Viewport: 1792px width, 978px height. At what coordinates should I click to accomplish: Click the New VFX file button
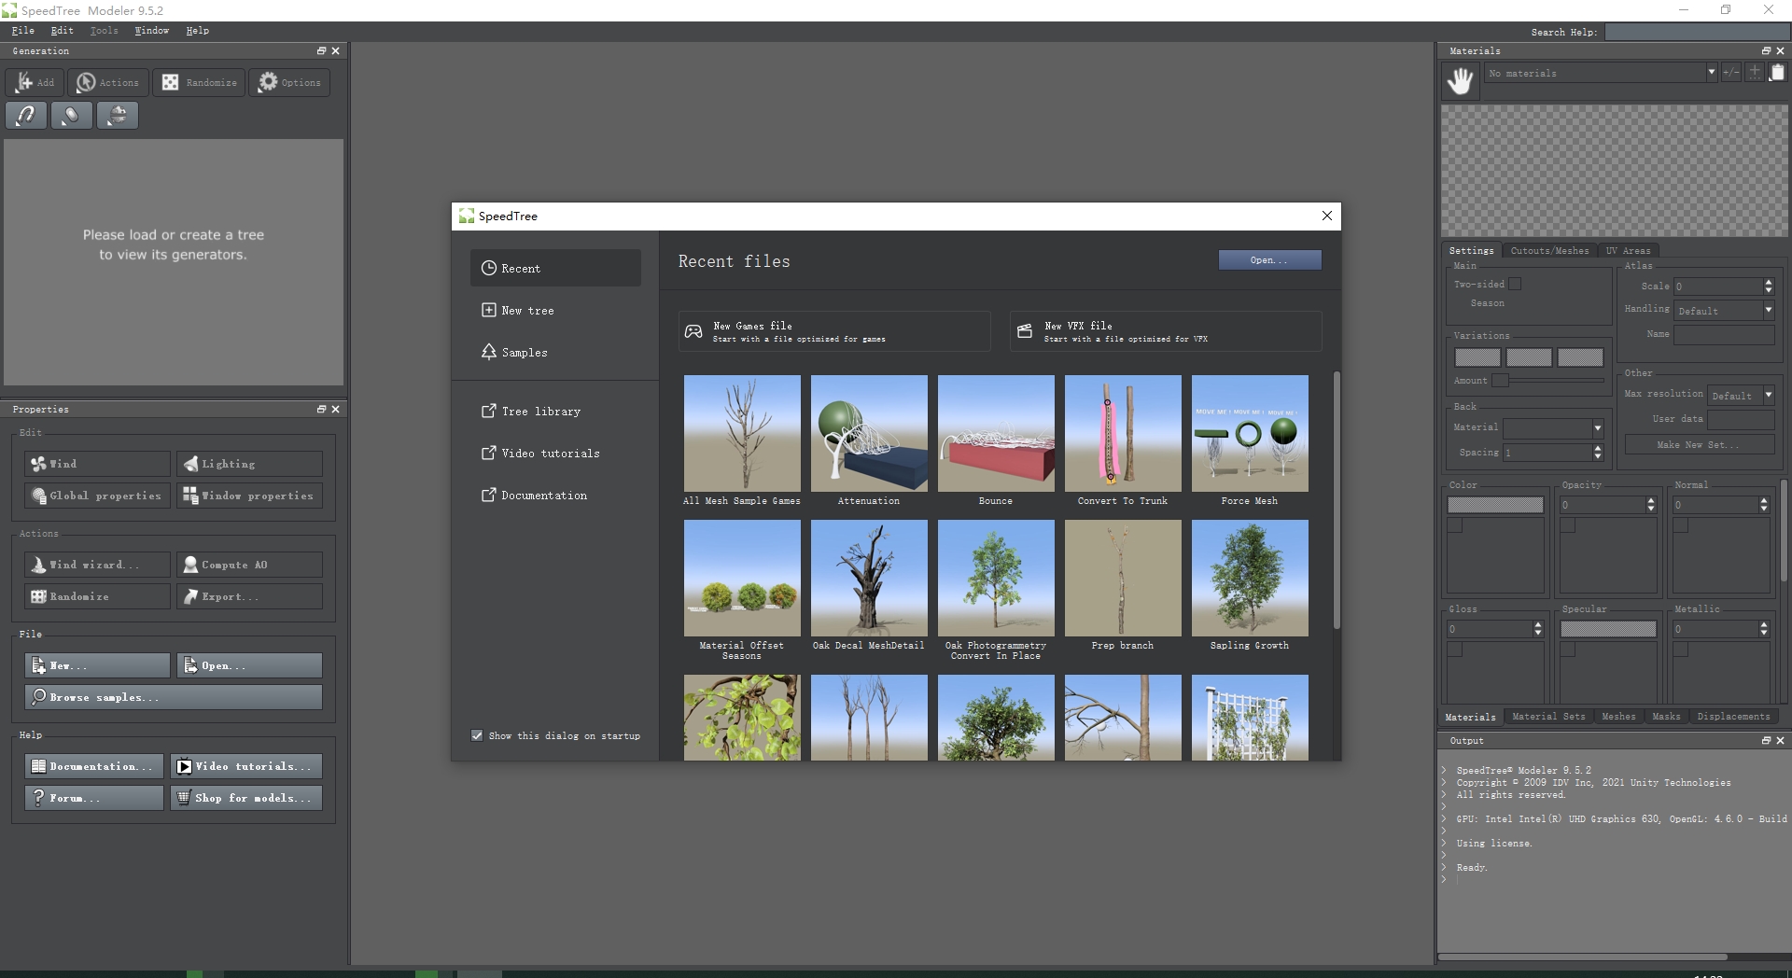pyautogui.click(x=1165, y=331)
